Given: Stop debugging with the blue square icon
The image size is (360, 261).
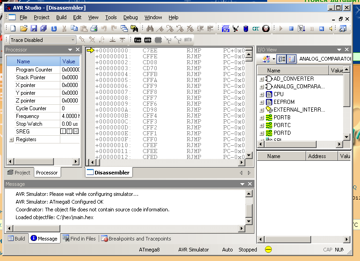Looking at the screenshot, I should (x=291, y=28).
